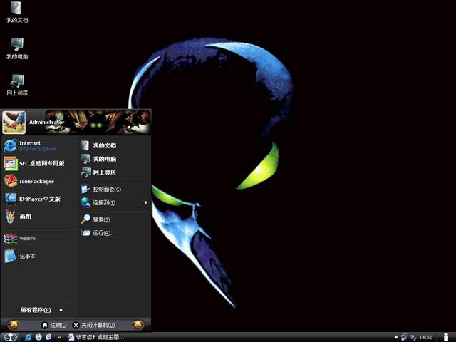Click the taskbar clock showing 14:32
Viewport: 456px width, 342px height.
coord(425,336)
